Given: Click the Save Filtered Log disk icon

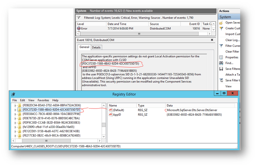Looking at the screenshot, I should [x=221, y=69].
